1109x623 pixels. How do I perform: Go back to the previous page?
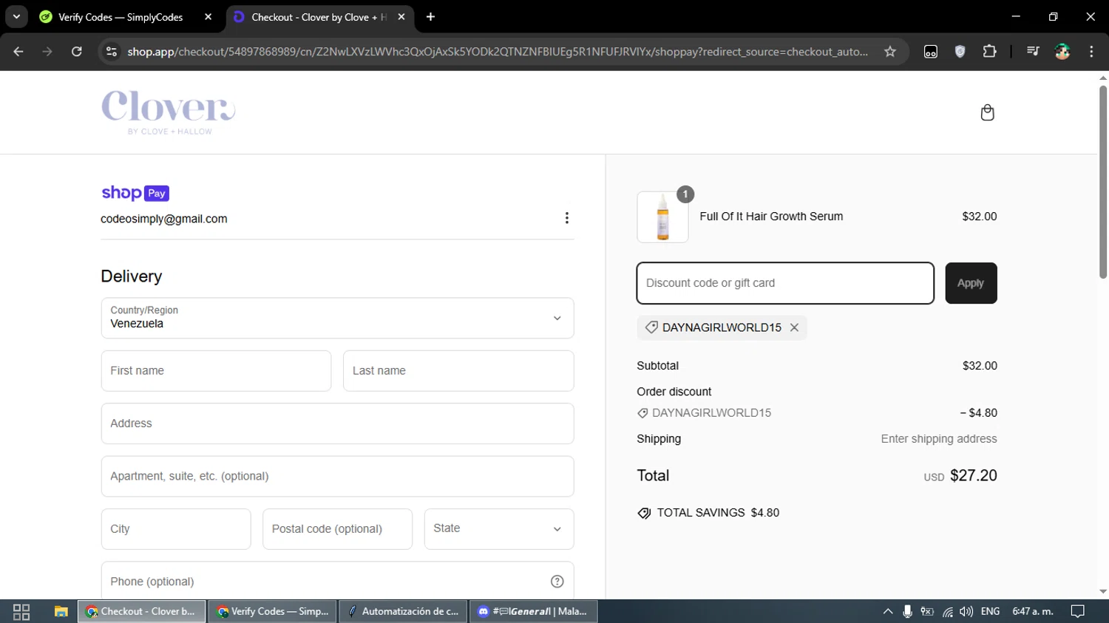pyautogui.click(x=18, y=52)
